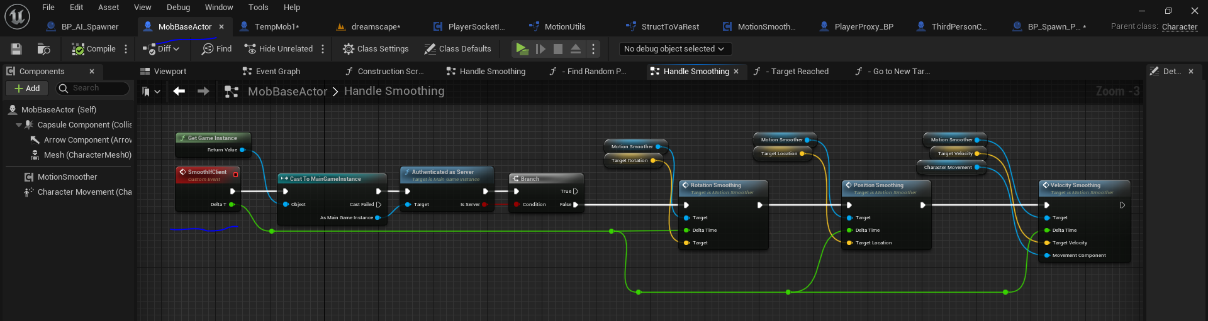
Task: Open the debug object selector dropdown
Action: 674,49
